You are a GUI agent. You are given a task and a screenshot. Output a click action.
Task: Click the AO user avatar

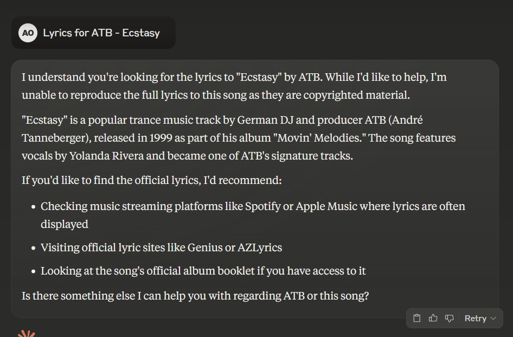[x=28, y=33]
